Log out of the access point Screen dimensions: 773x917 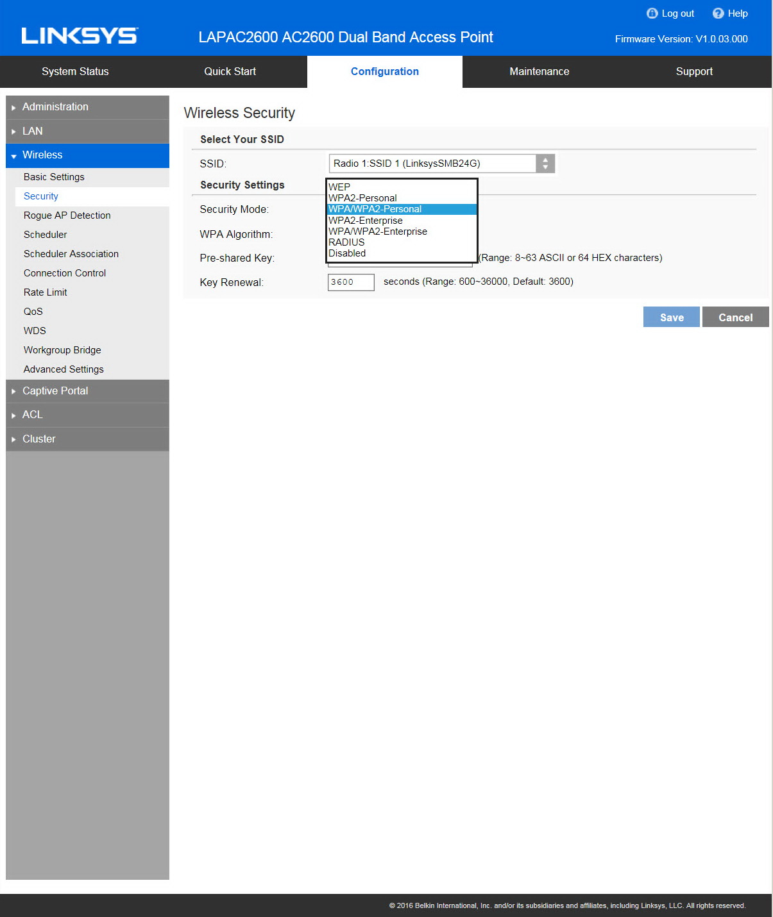(677, 13)
